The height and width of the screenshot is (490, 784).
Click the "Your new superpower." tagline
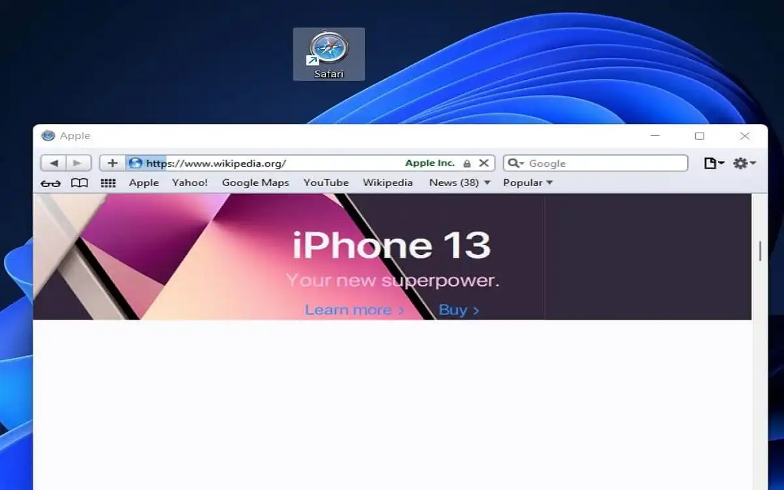[393, 281]
